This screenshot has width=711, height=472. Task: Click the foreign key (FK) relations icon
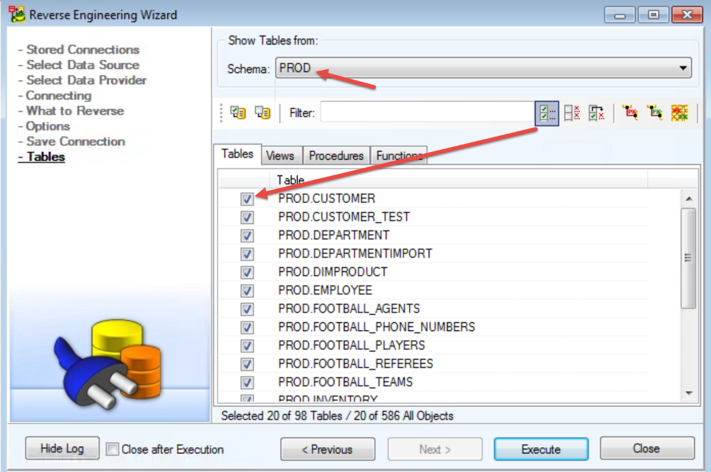point(655,113)
